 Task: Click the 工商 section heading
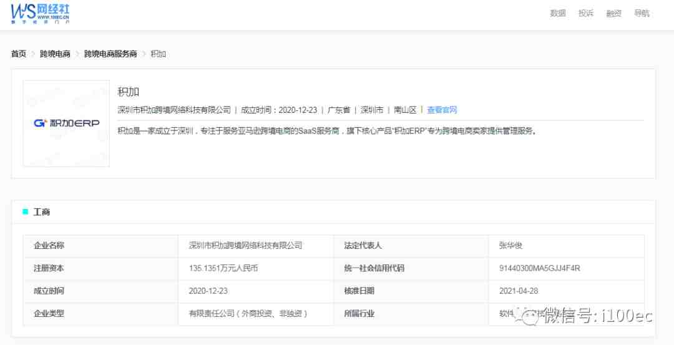[42, 212]
